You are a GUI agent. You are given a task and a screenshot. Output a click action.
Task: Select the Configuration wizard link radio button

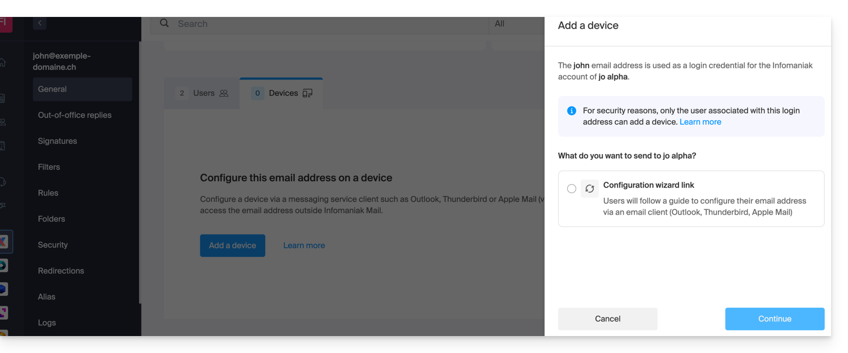click(x=571, y=189)
